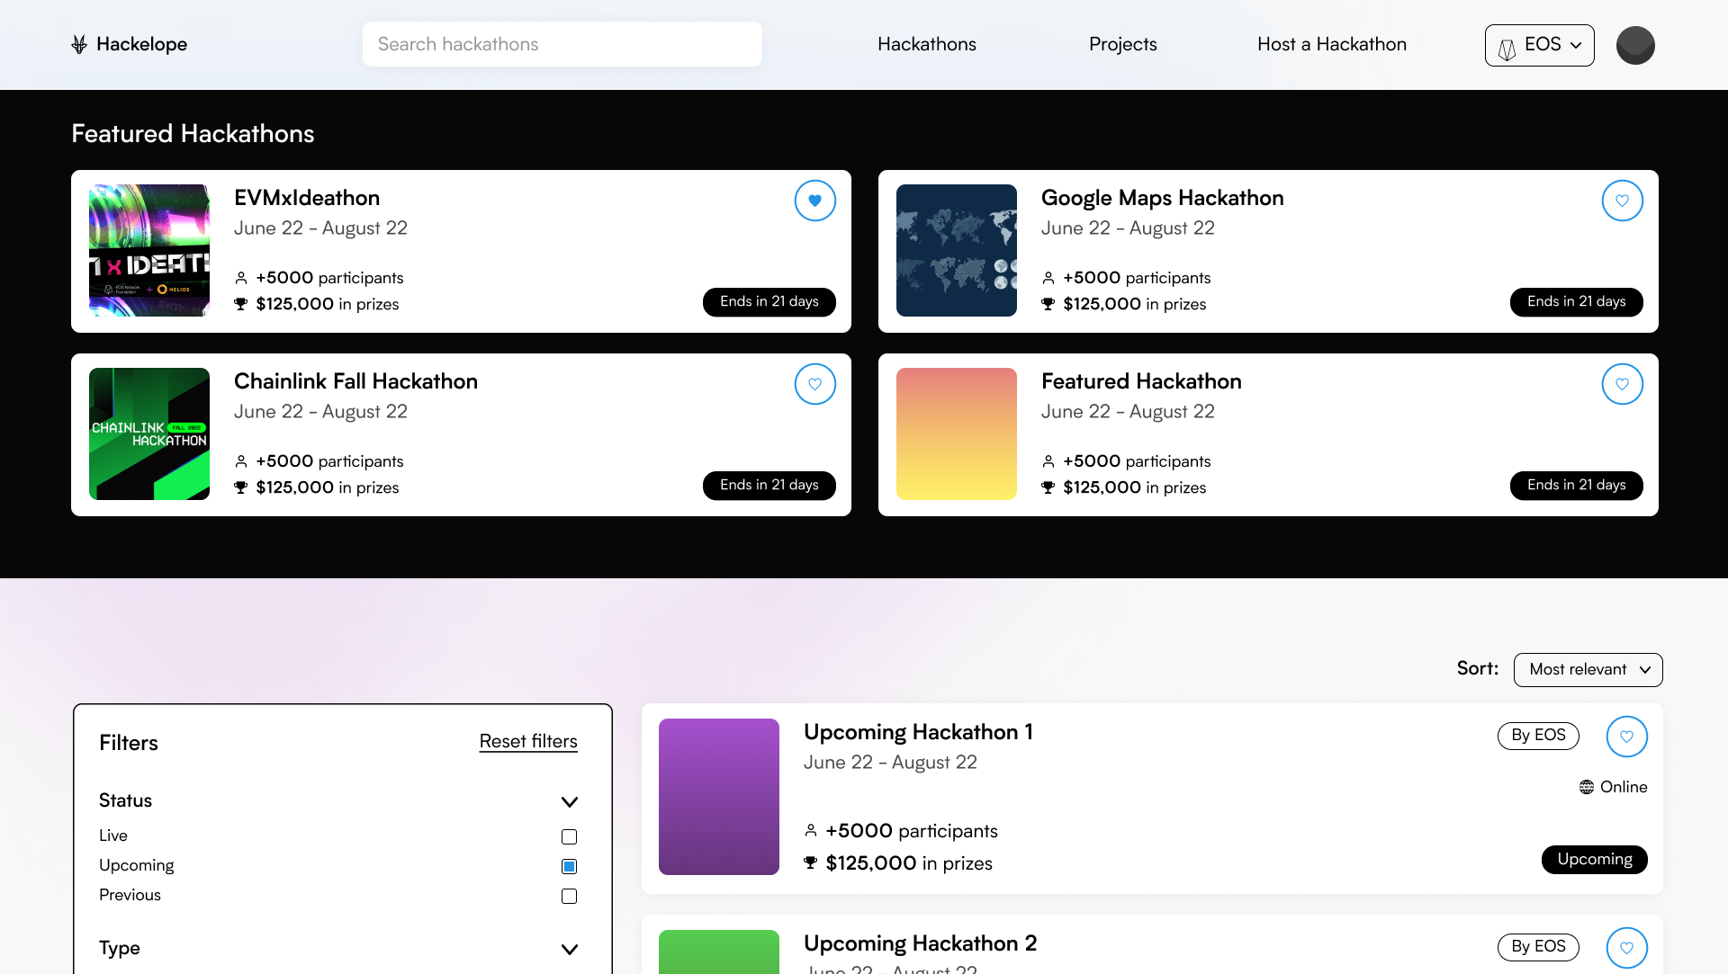This screenshot has height=974, width=1728.
Task: Unfavorite EVMxIdeathon with filled heart icon
Action: click(814, 201)
